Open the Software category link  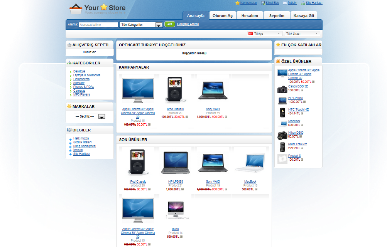tap(79, 83)
